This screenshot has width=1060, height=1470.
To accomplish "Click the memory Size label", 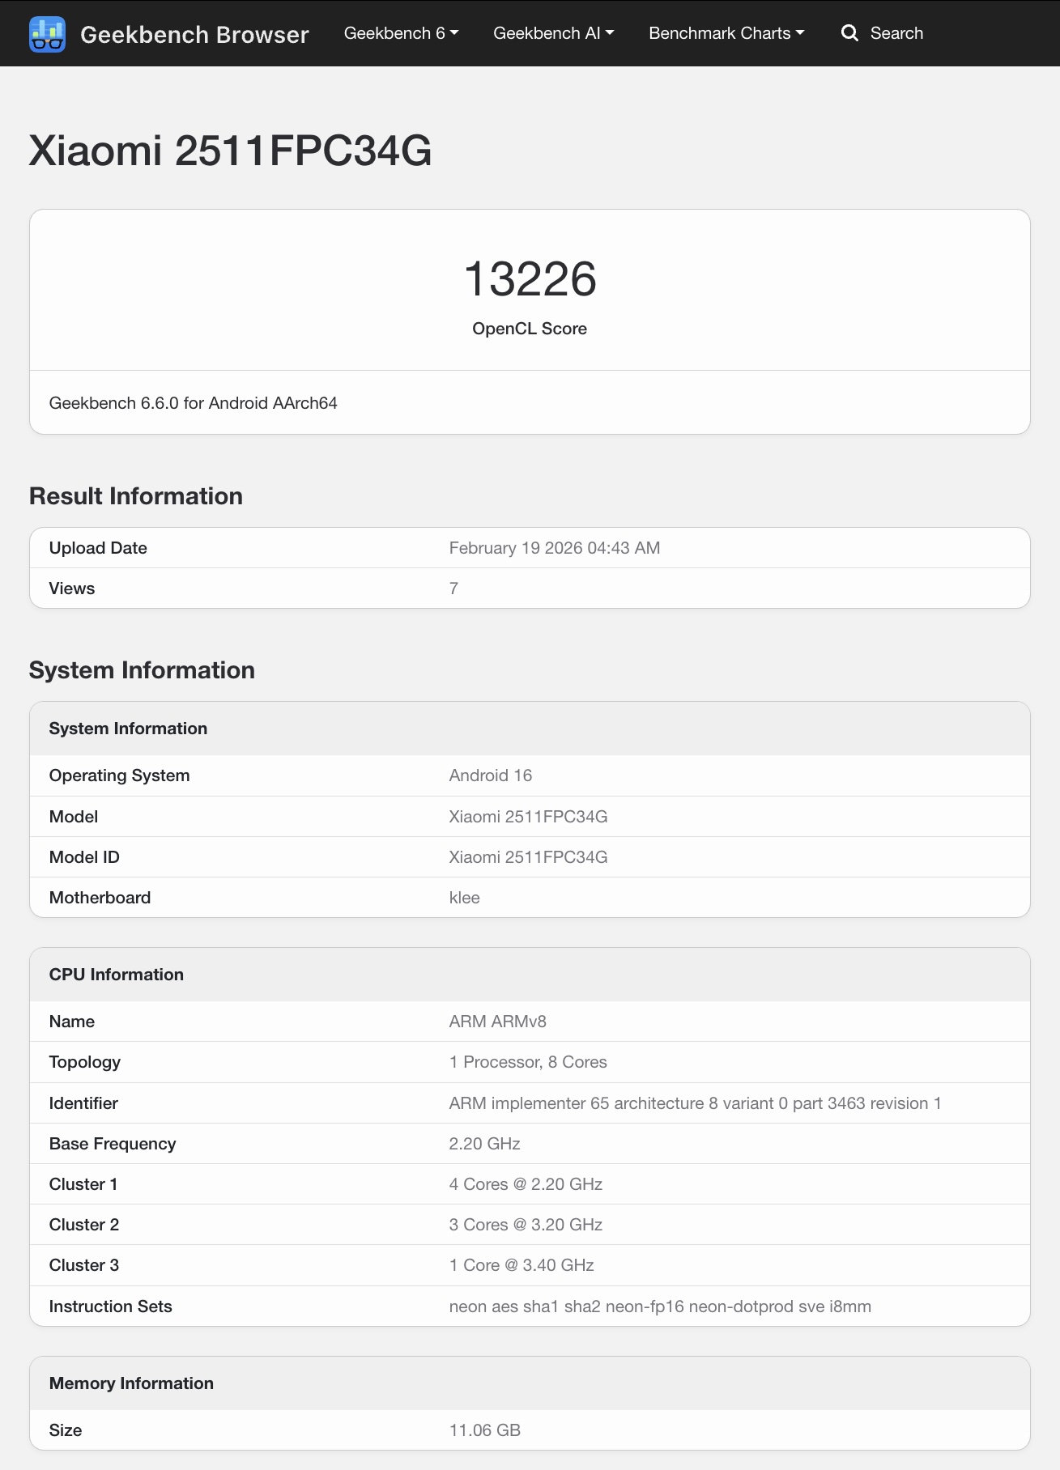I will [x=66, y=1430].
